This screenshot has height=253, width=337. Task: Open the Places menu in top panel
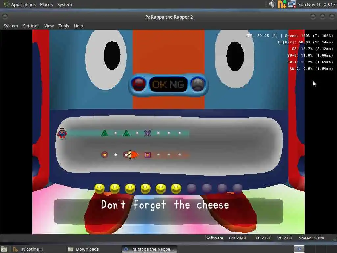pyautogui.click(x=46, y=4)
